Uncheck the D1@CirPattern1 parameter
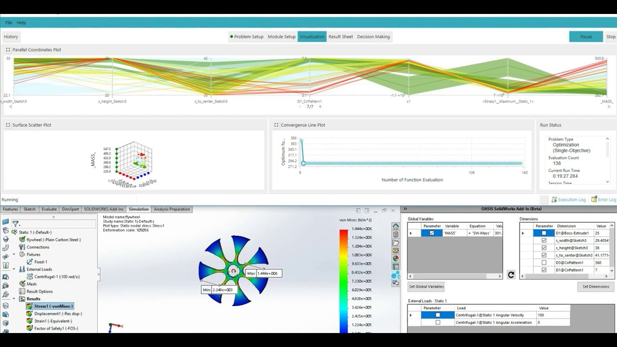Screen dimensions: 617x347 point(544,270)
